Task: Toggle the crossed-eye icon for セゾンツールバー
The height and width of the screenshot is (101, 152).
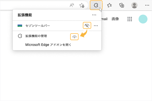Action: click(87, 26)
